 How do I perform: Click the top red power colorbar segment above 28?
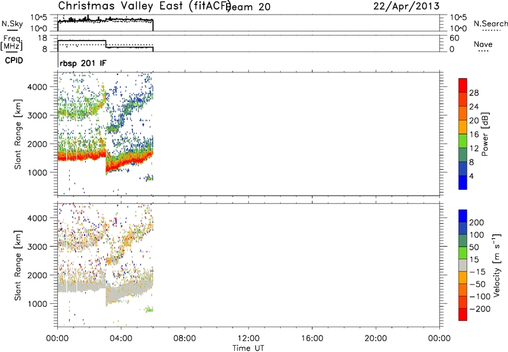click(x=463, y=85)
